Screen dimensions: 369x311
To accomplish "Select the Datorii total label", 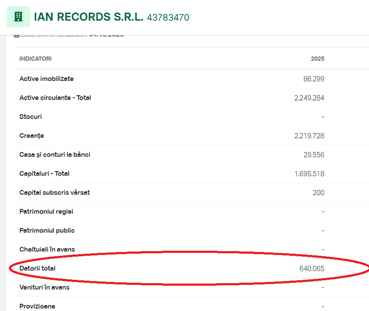I will coord(37,268).
